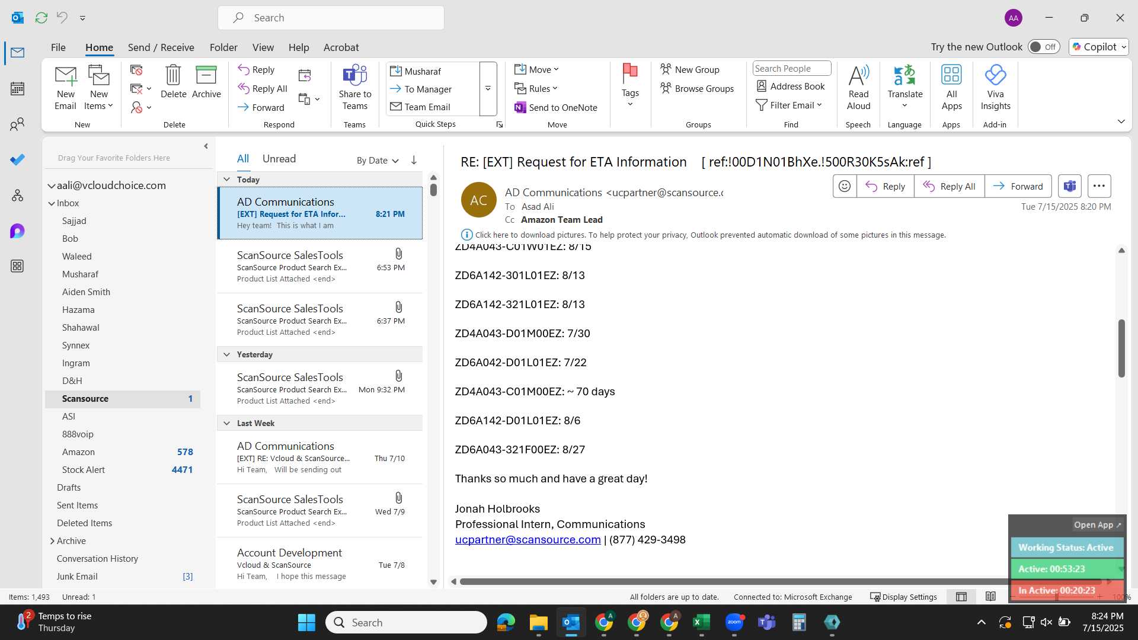1138x640 pixels.
Task: Open Excel from the Windows taskbar
Action: click(x=701, y=622)
